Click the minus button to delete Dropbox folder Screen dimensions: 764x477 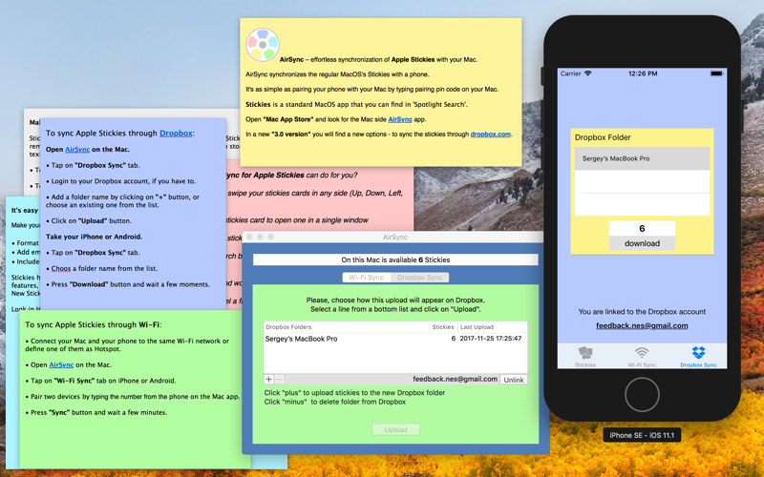(x=280, y=379)
